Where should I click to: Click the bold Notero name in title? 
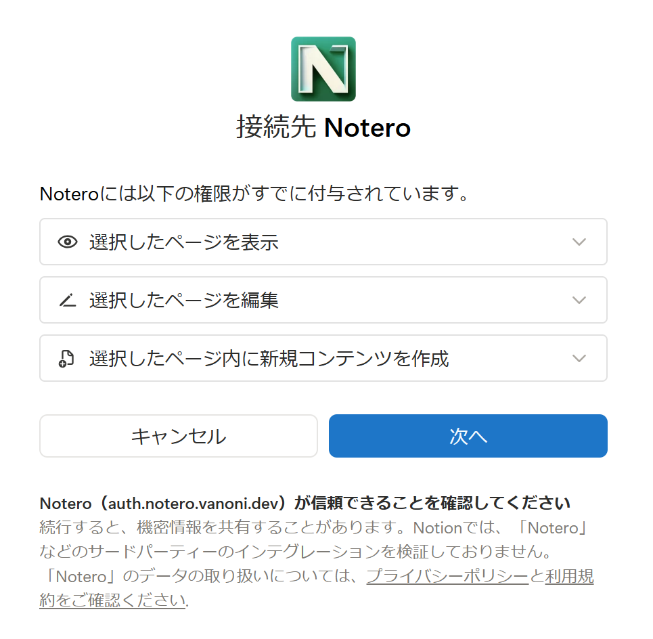tap(367, 127)
